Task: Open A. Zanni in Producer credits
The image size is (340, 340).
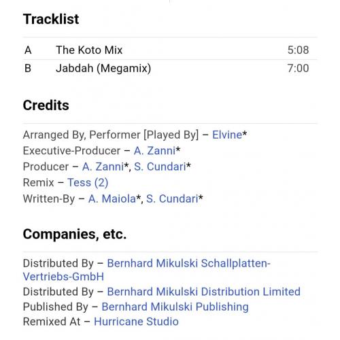Action: coord(103,167)
